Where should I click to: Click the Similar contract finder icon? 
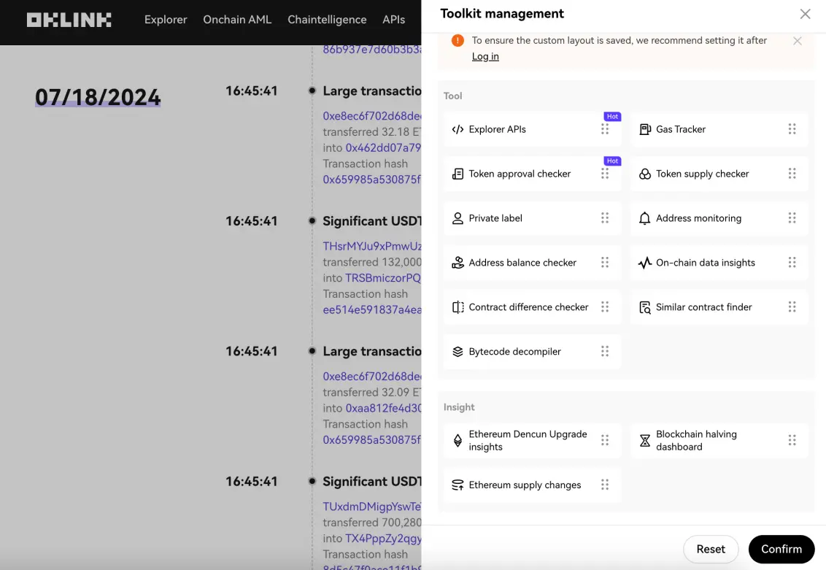pyautogui.click(x=645, y=307)
